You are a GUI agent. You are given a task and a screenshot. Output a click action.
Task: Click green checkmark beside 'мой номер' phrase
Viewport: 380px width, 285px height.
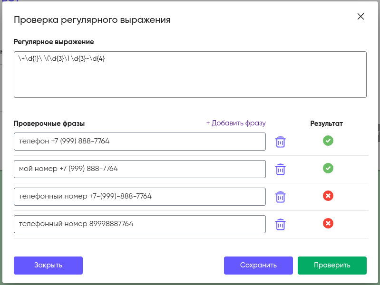(328, 168)
